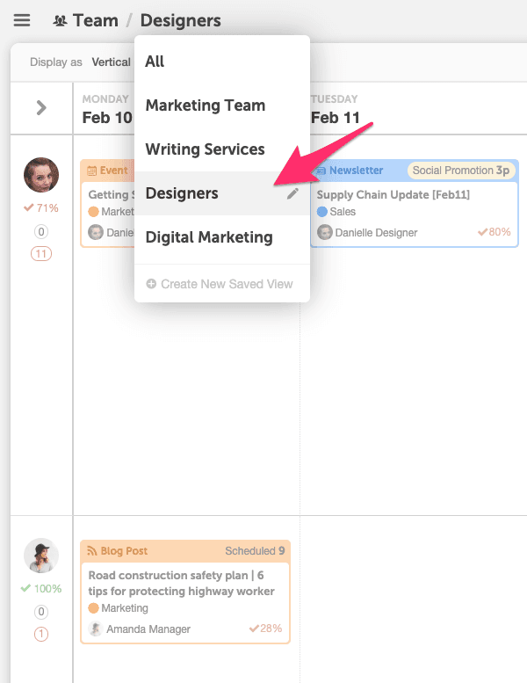The image size is (527, 683).
Task: Open the team member avatar wearing a hat
Action: [x=41, y=556]
